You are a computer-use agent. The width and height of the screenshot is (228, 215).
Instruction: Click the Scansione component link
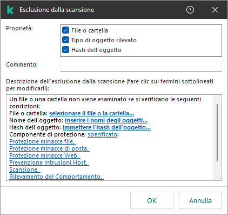click(x=25, y=170)
